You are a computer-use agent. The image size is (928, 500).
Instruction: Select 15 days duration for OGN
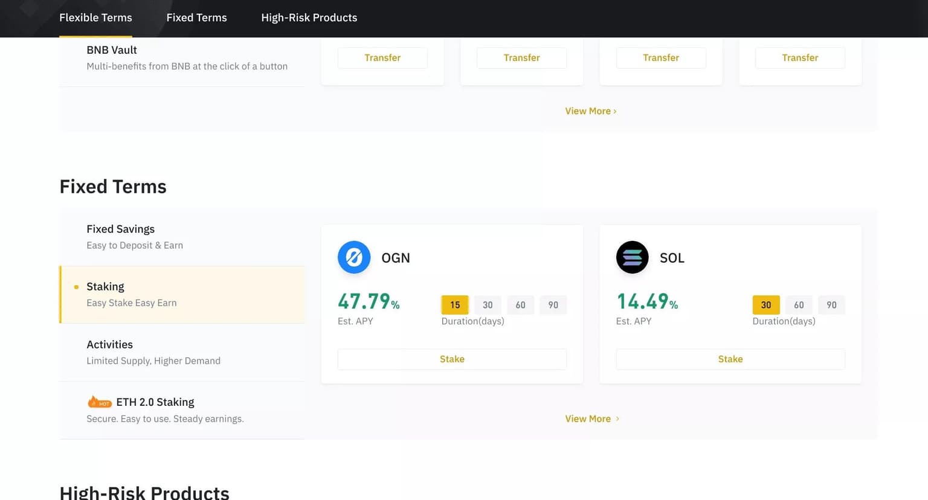[455, 305]
